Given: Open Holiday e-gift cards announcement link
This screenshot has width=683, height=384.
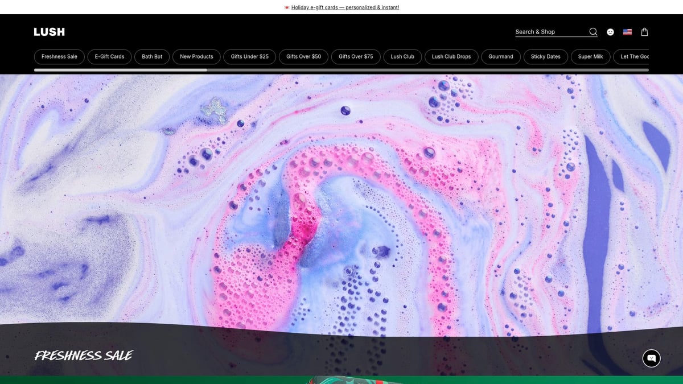Looking at the screenshot, I should coord(345,7).
